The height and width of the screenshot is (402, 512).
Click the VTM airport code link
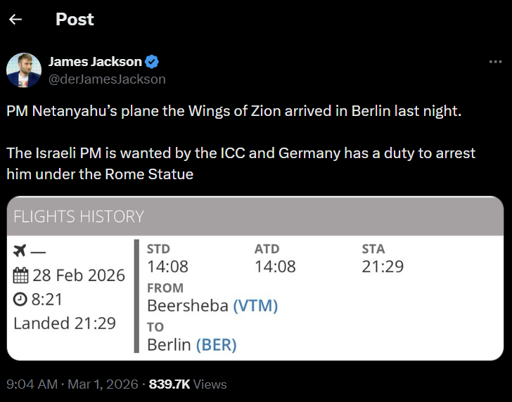pyautogui.click(x=255, y=306)
